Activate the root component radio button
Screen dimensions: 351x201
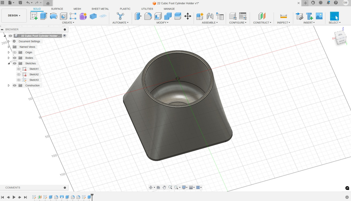64,36
